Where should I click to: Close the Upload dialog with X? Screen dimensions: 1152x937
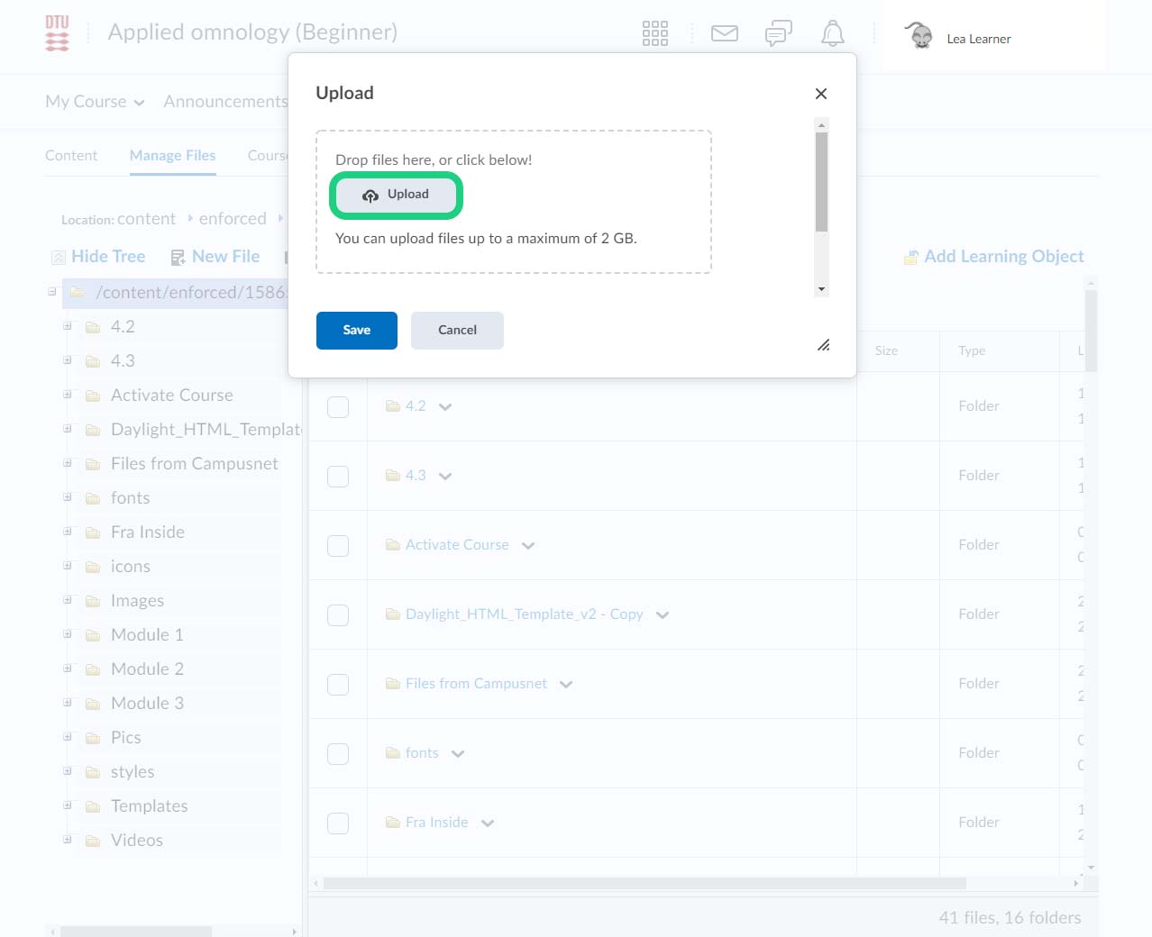pyautogui.click(x=820, y=94)
